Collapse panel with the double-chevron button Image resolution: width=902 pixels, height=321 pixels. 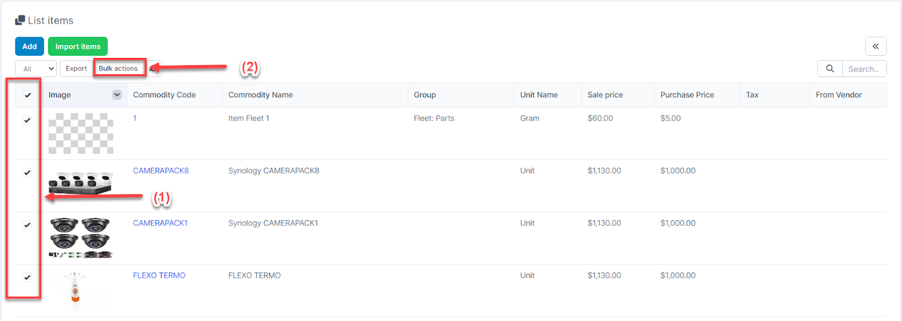(x=876, y=46)
